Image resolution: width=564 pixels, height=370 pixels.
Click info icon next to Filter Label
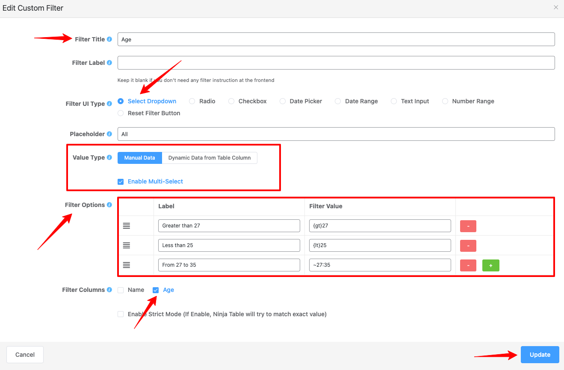coord(109,63)
